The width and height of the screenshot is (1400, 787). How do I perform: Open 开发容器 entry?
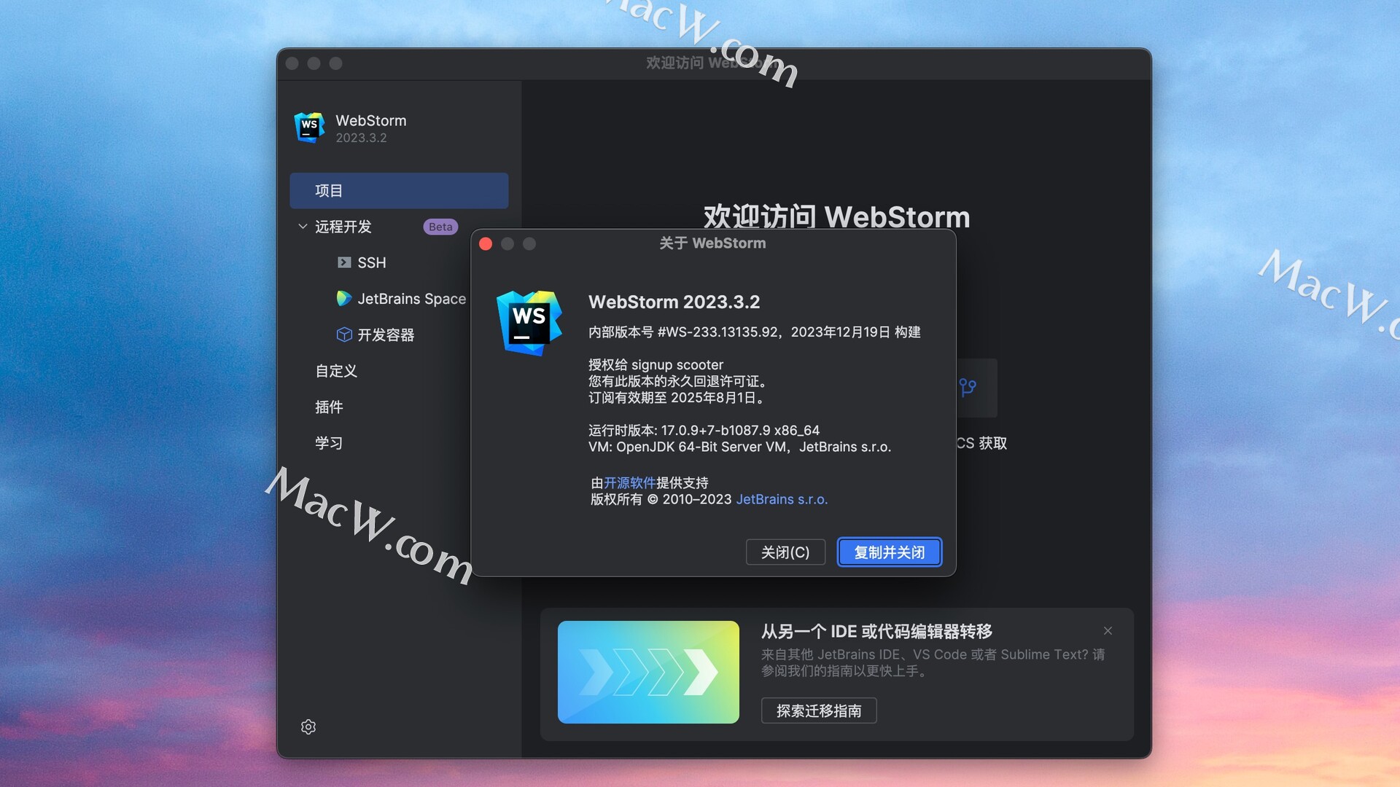tap(386, 335)
